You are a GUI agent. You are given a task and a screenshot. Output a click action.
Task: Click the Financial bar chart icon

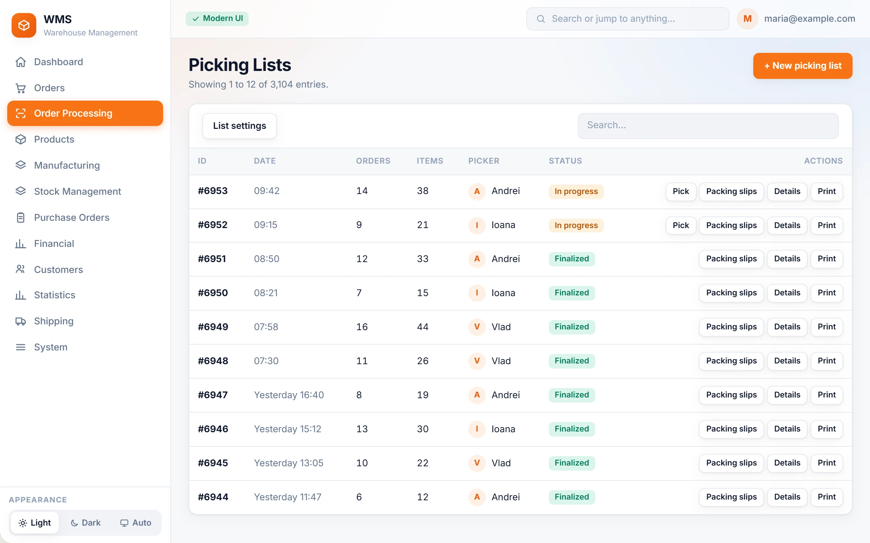(x=21, y=244)
